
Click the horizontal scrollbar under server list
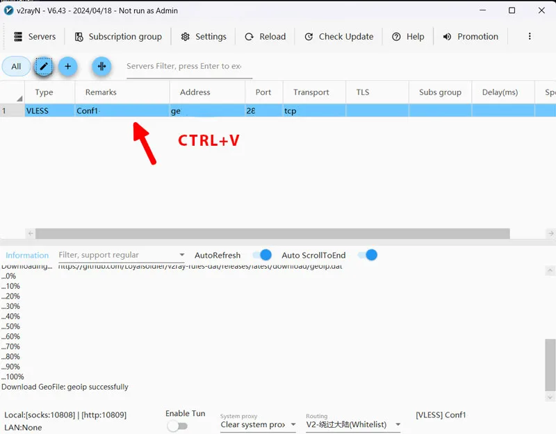tap(272, 234)
